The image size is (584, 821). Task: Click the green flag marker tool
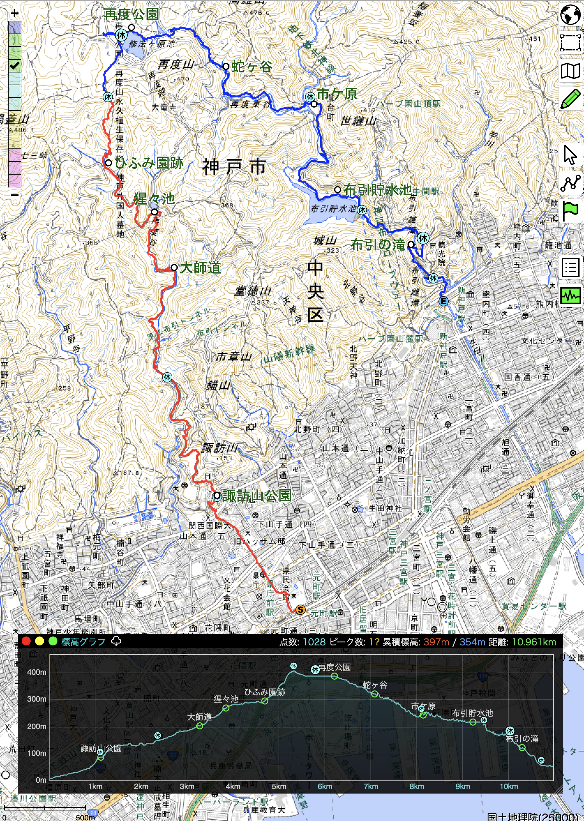570,211
